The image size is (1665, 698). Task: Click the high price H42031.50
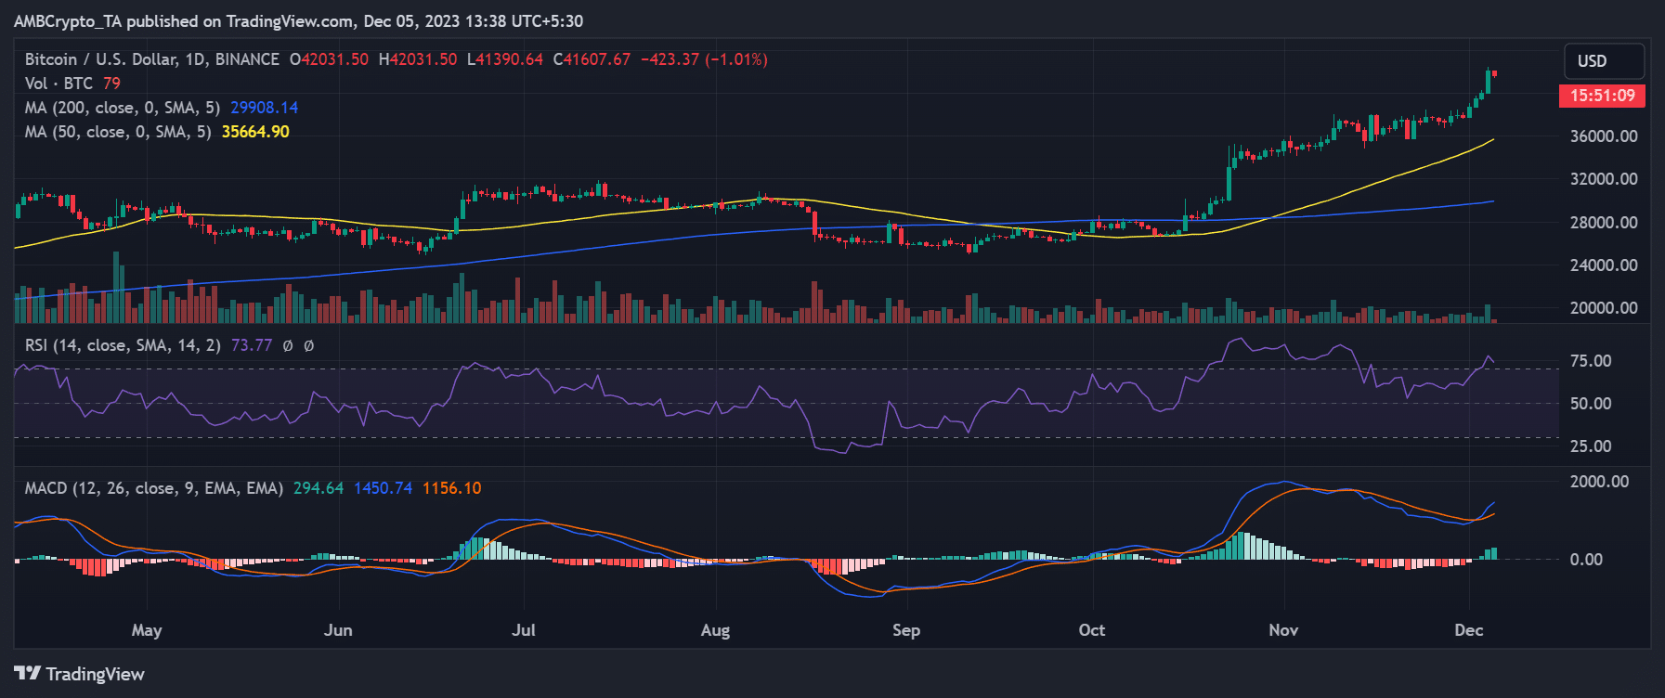tap(418, 59)
